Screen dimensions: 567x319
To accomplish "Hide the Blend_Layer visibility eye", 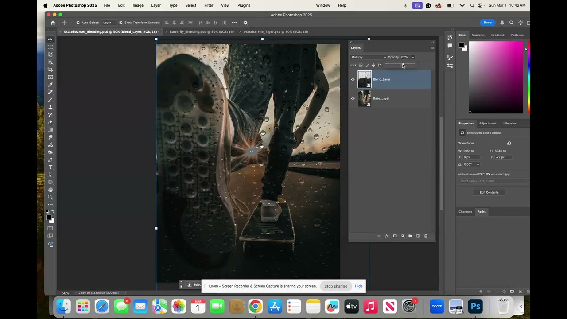I will (353, 79).
